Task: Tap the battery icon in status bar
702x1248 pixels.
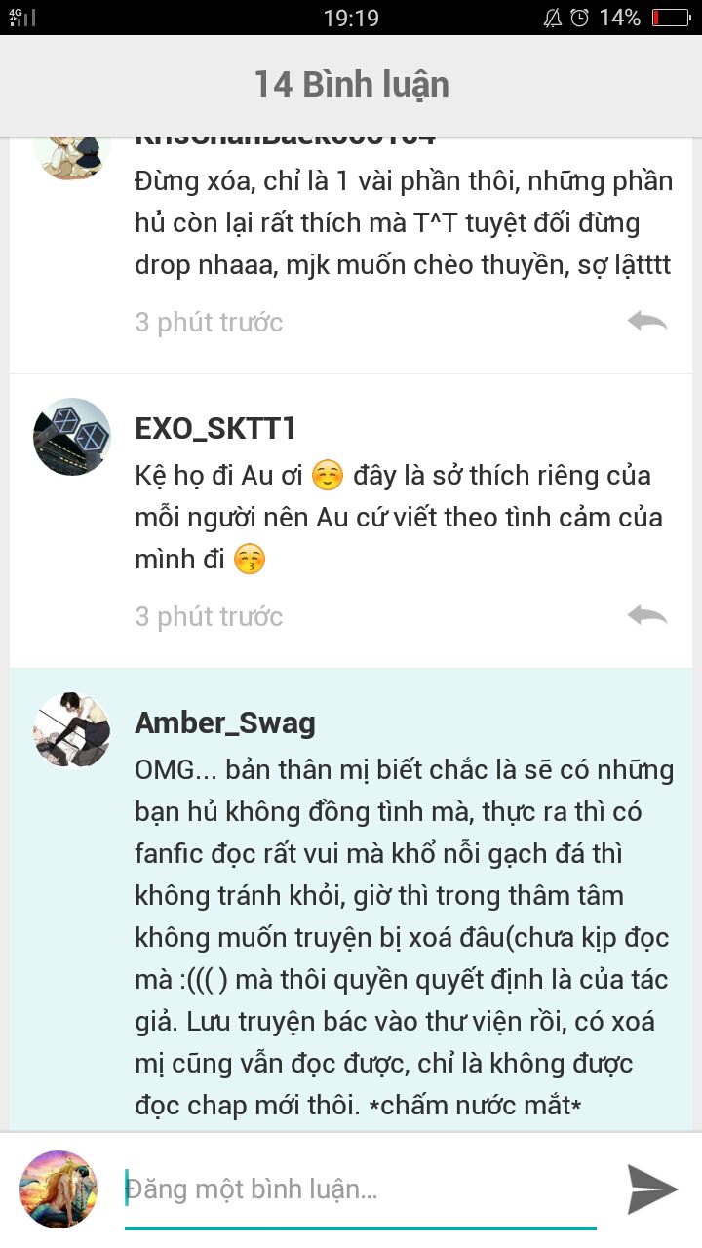Action: (670, 18)
